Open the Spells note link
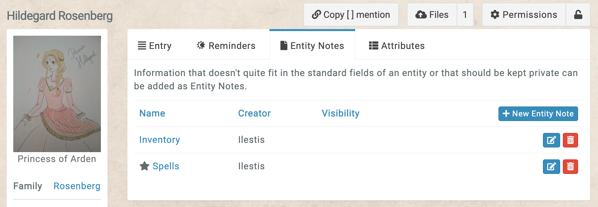598x207 pixels. coord(166,166)
